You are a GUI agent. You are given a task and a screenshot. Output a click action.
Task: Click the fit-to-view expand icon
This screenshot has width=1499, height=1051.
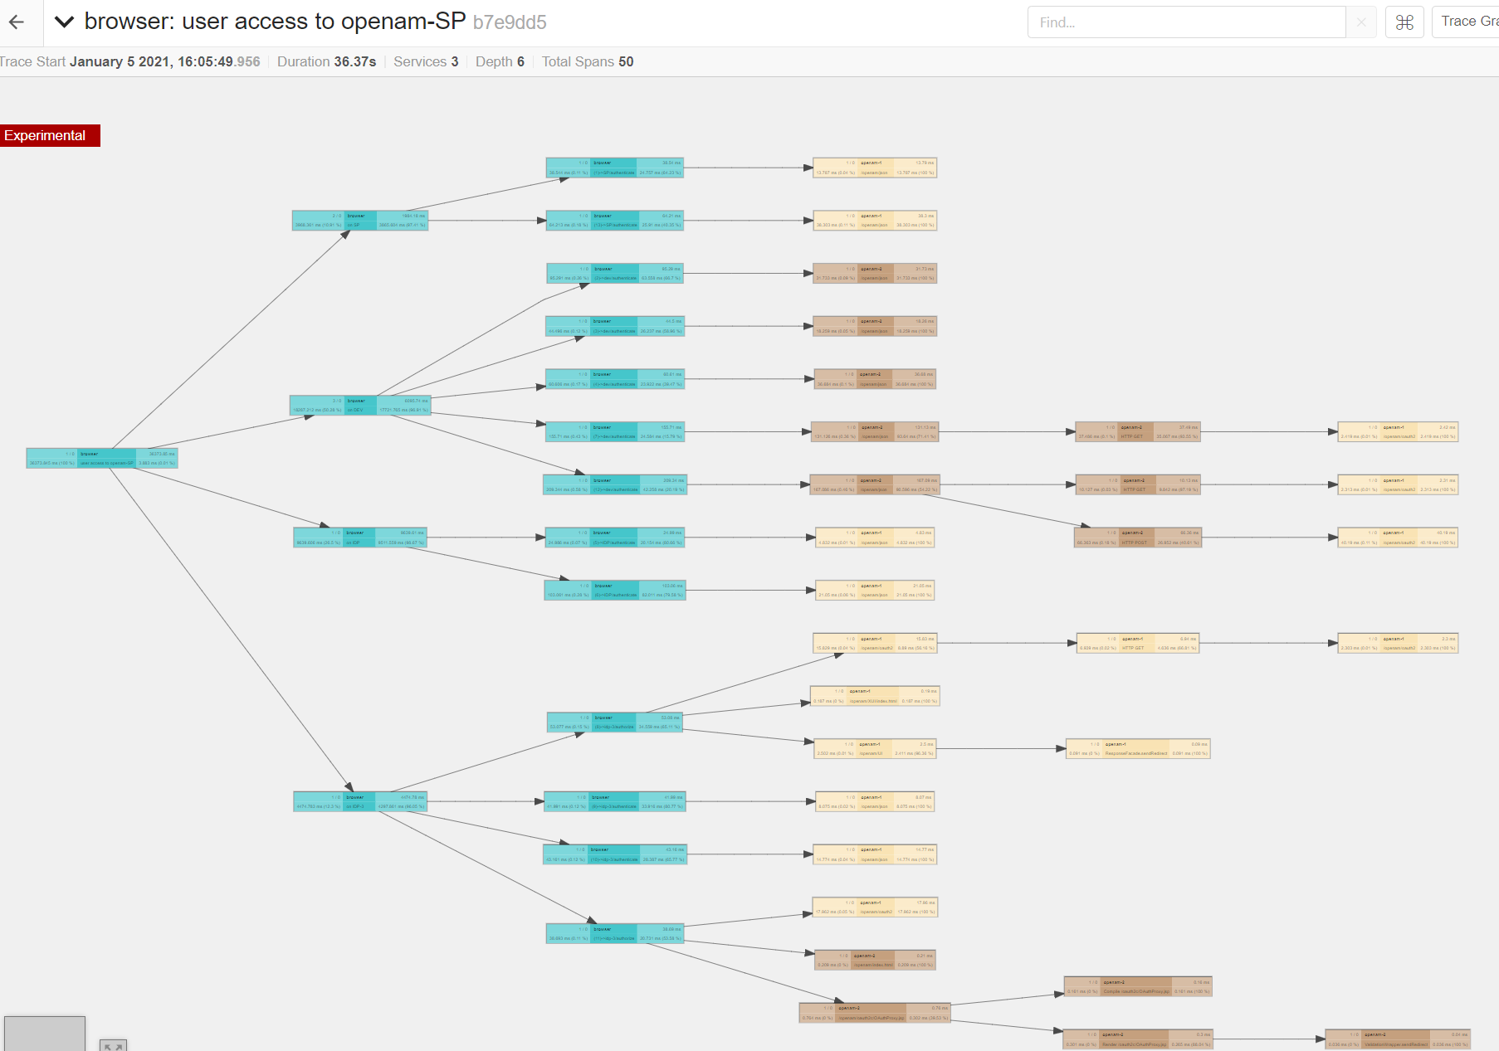point(114,1045)
